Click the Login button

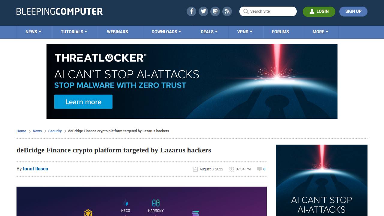coord(319,11)
